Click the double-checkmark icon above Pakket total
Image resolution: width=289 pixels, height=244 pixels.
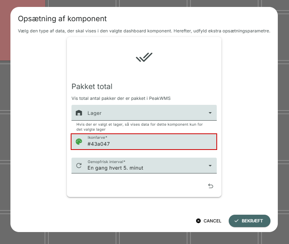tap(144, 57)
